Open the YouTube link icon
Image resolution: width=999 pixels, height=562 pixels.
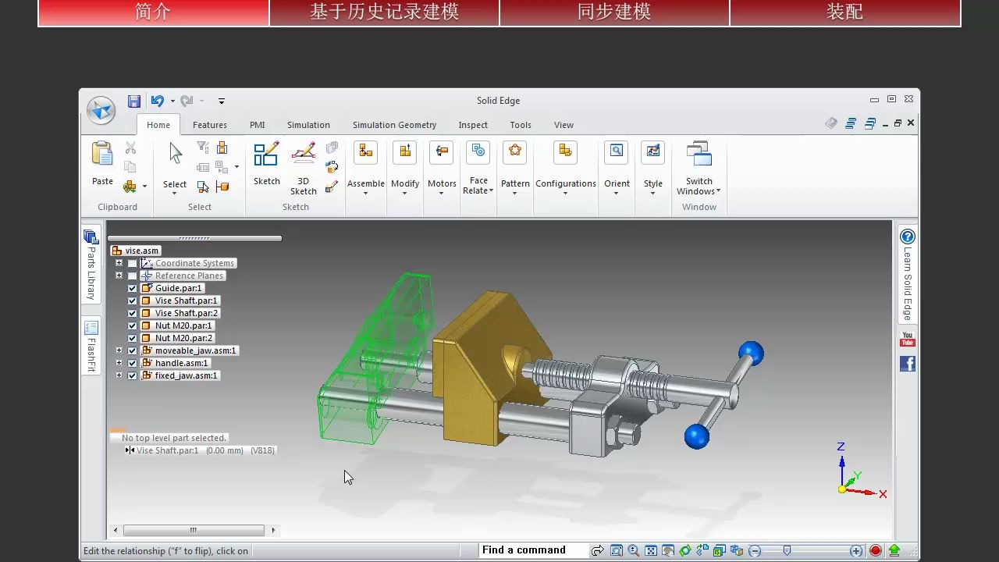(x=907, y=339)
